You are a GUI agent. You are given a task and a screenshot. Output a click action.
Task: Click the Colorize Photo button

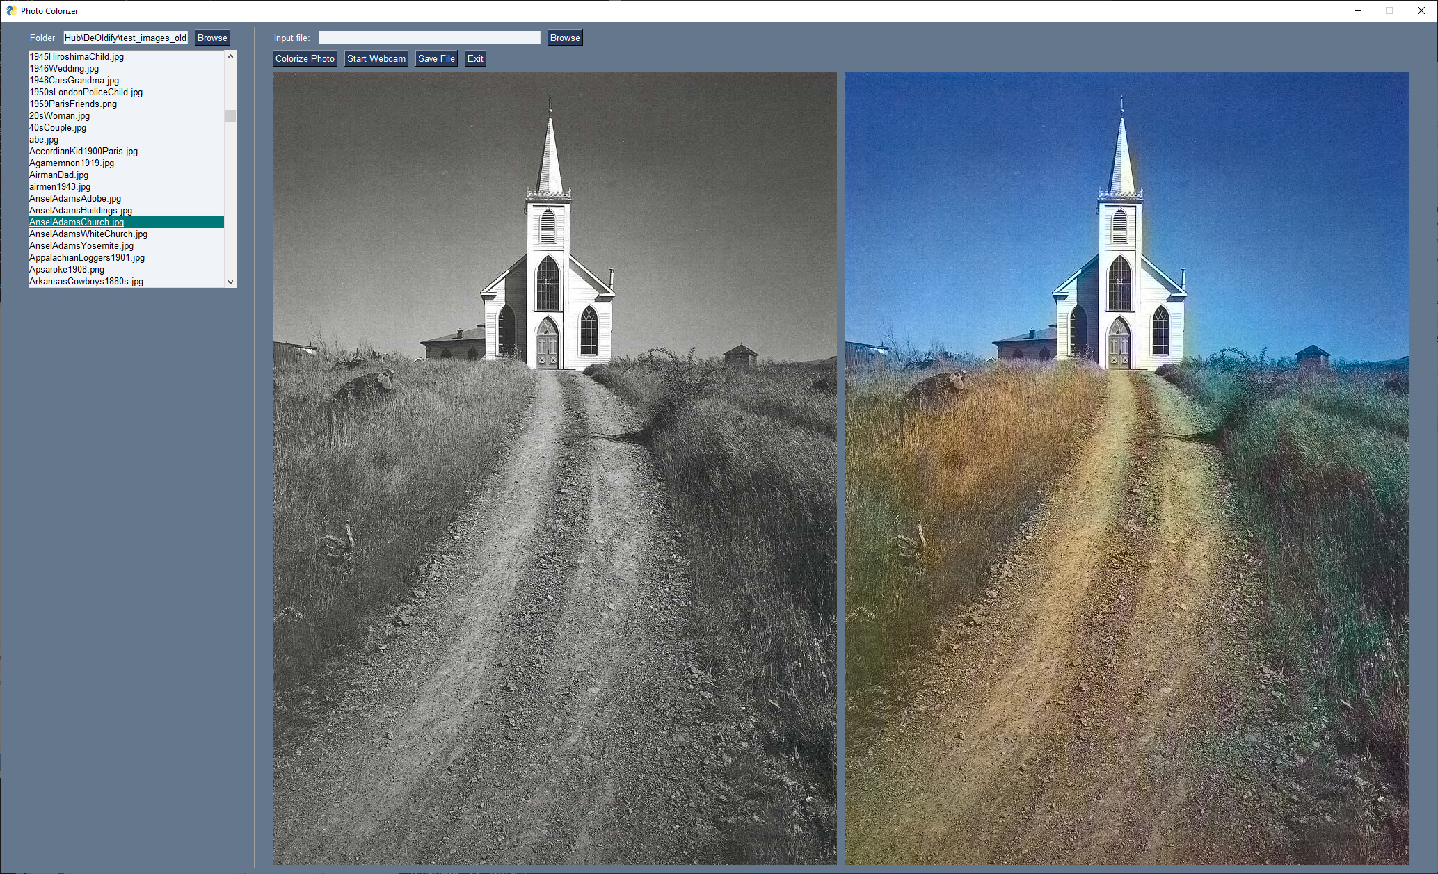tap(305, 58)
